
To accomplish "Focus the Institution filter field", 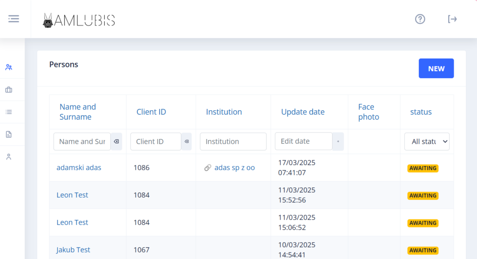I will click(x=233, y=141).
